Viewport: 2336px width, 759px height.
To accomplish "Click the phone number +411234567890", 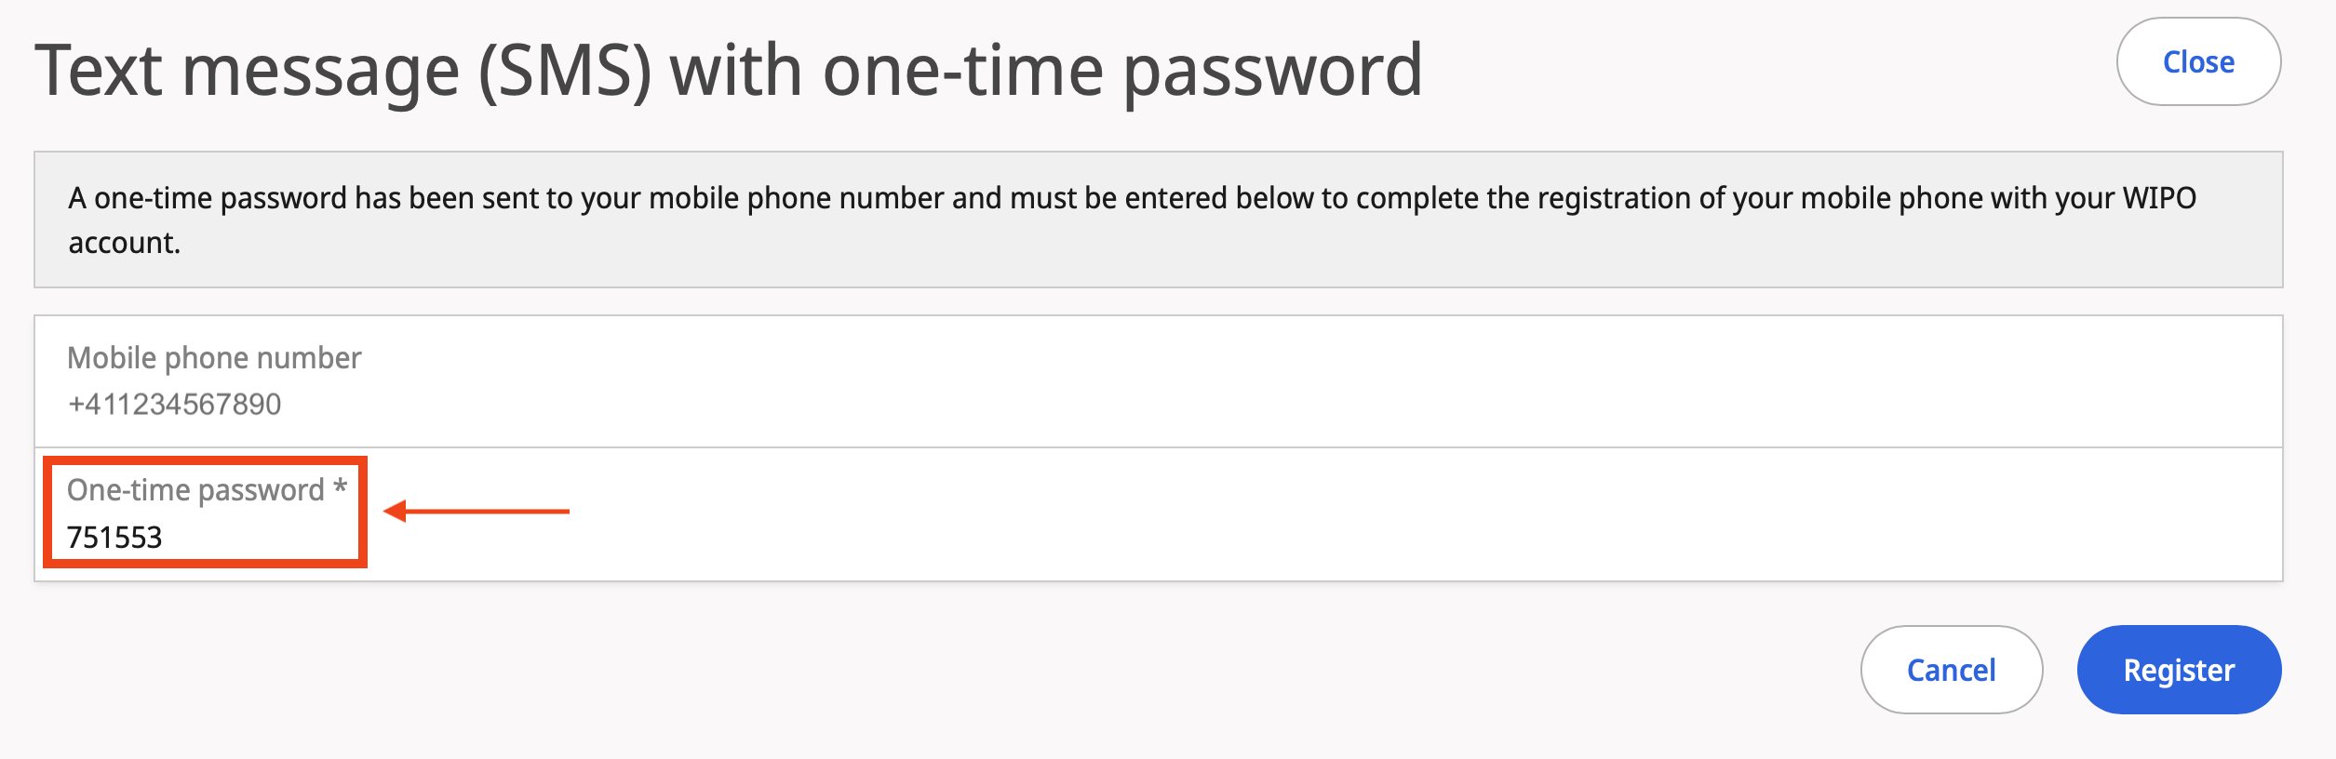I will (x=174, y=405).
